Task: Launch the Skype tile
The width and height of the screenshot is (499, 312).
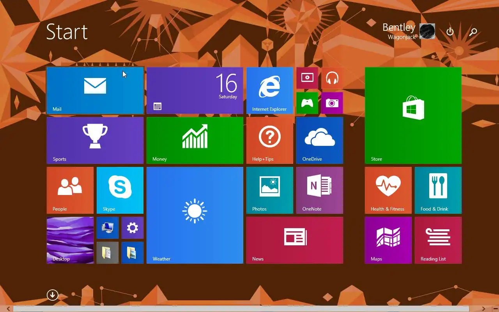Action: (x=120, y=190)
